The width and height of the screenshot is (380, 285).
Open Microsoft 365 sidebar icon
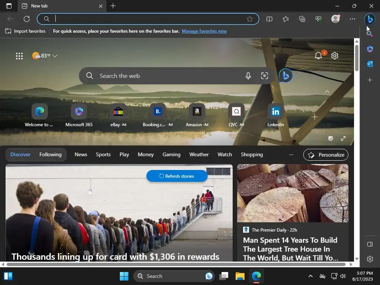(370, 49)
